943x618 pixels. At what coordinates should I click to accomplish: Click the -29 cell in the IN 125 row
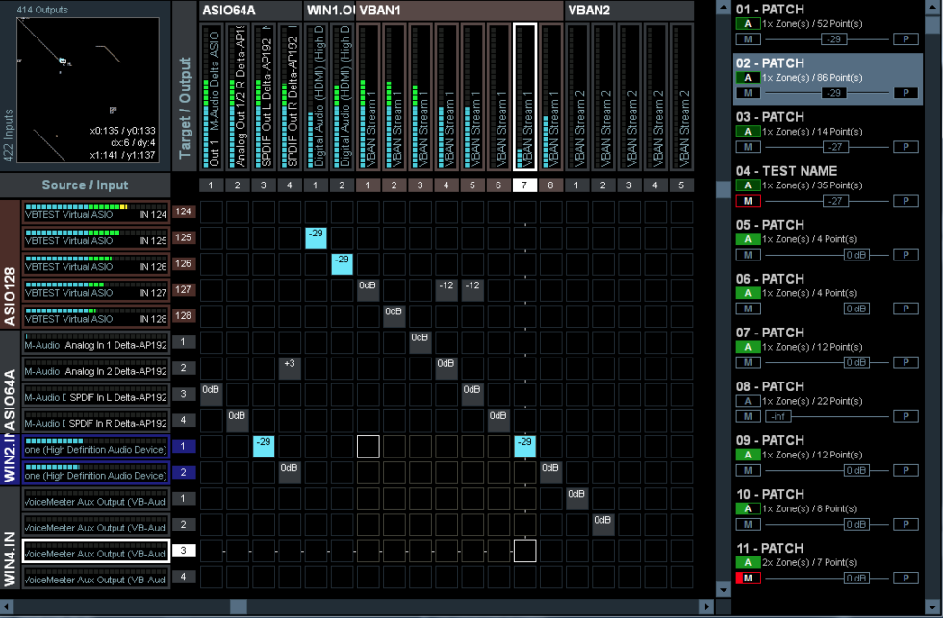pos(316,237)
